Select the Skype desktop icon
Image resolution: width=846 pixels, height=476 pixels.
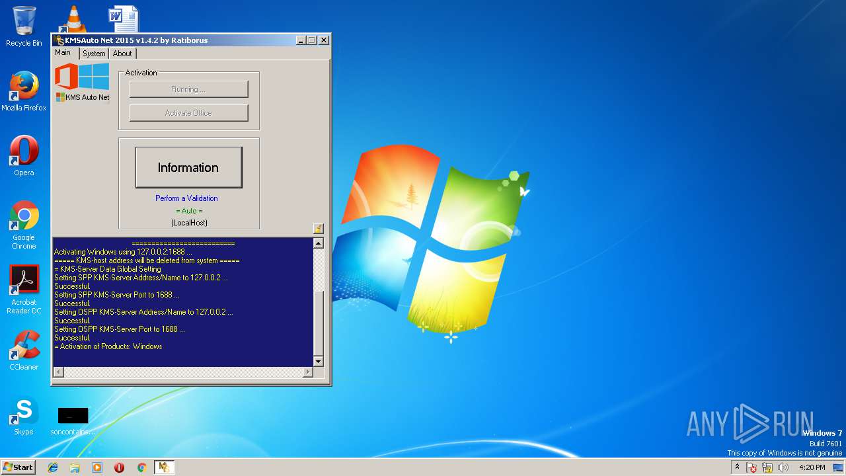[24, 416]
